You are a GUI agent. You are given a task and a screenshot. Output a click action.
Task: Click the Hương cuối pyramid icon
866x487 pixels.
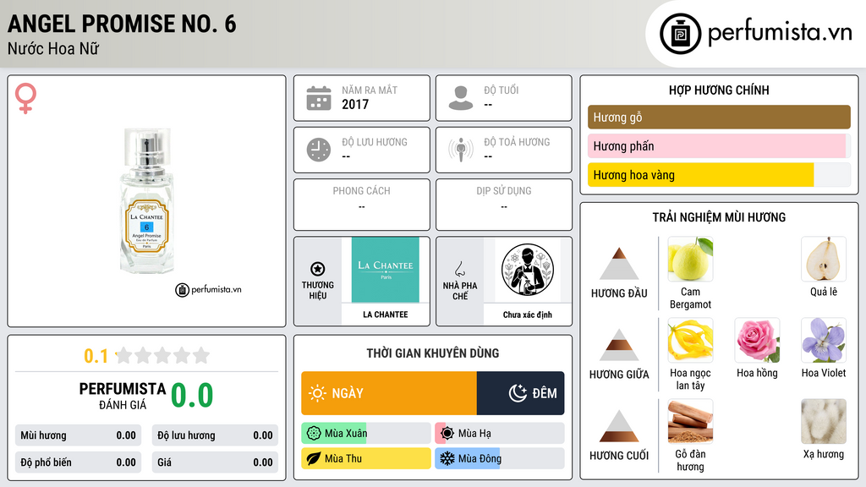619,426
